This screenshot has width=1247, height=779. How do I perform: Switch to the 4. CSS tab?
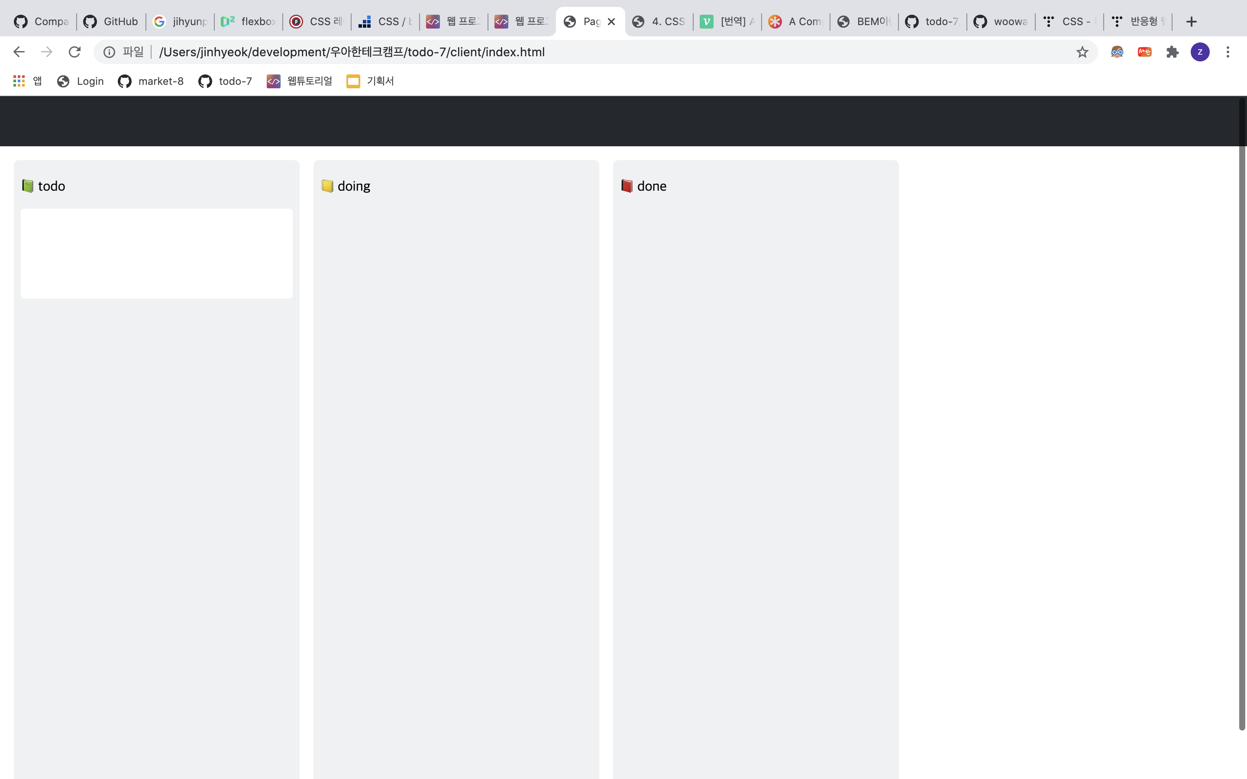pos(659,22)
